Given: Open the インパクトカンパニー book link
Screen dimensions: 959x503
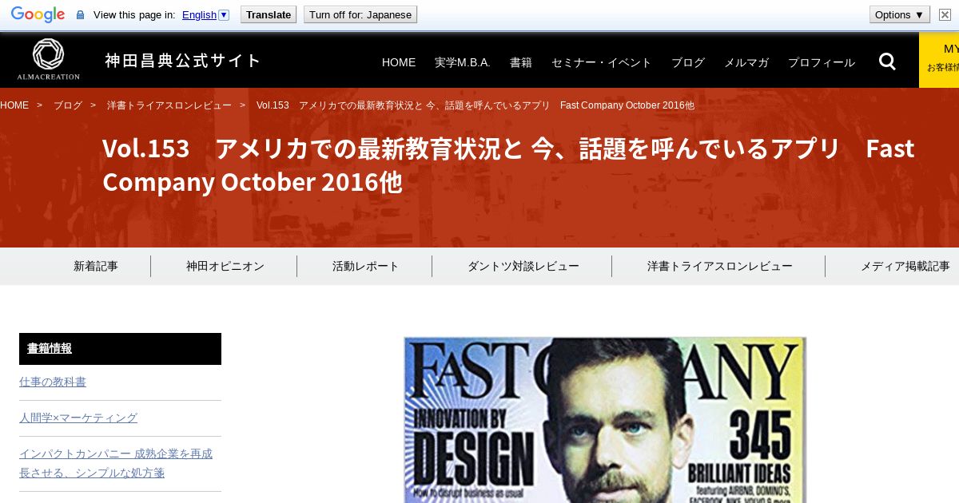Looking at the screenshot, I should pos(116,463).
